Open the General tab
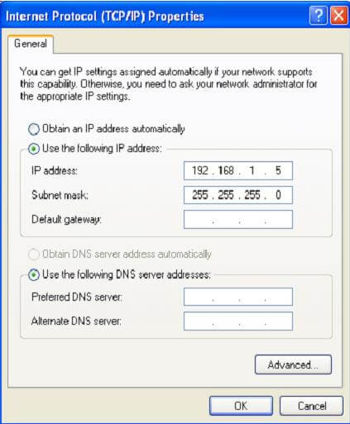The image size is (350, 424). (31, 44)
